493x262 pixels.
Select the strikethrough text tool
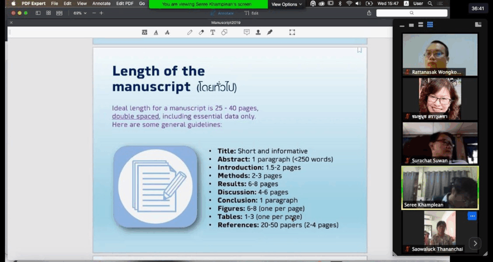tap(167, 32)
